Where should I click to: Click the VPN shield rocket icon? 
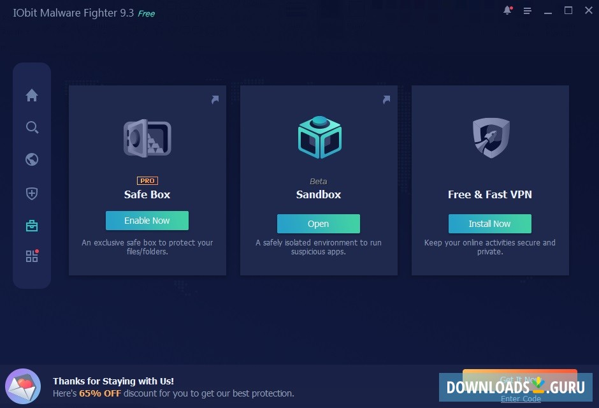tap(491, 138)
